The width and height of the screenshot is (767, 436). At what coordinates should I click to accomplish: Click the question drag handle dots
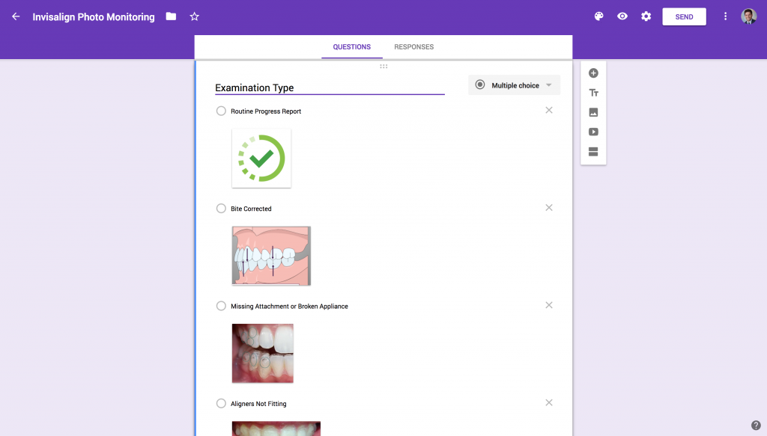tap(383, 67)
